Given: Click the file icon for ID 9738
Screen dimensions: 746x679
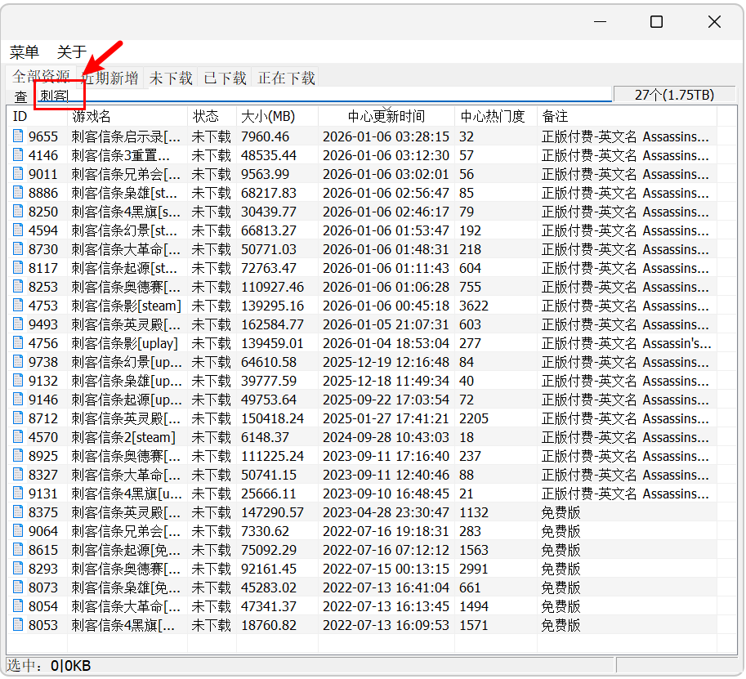Looking at the screenshot, I should pos(18,362).
